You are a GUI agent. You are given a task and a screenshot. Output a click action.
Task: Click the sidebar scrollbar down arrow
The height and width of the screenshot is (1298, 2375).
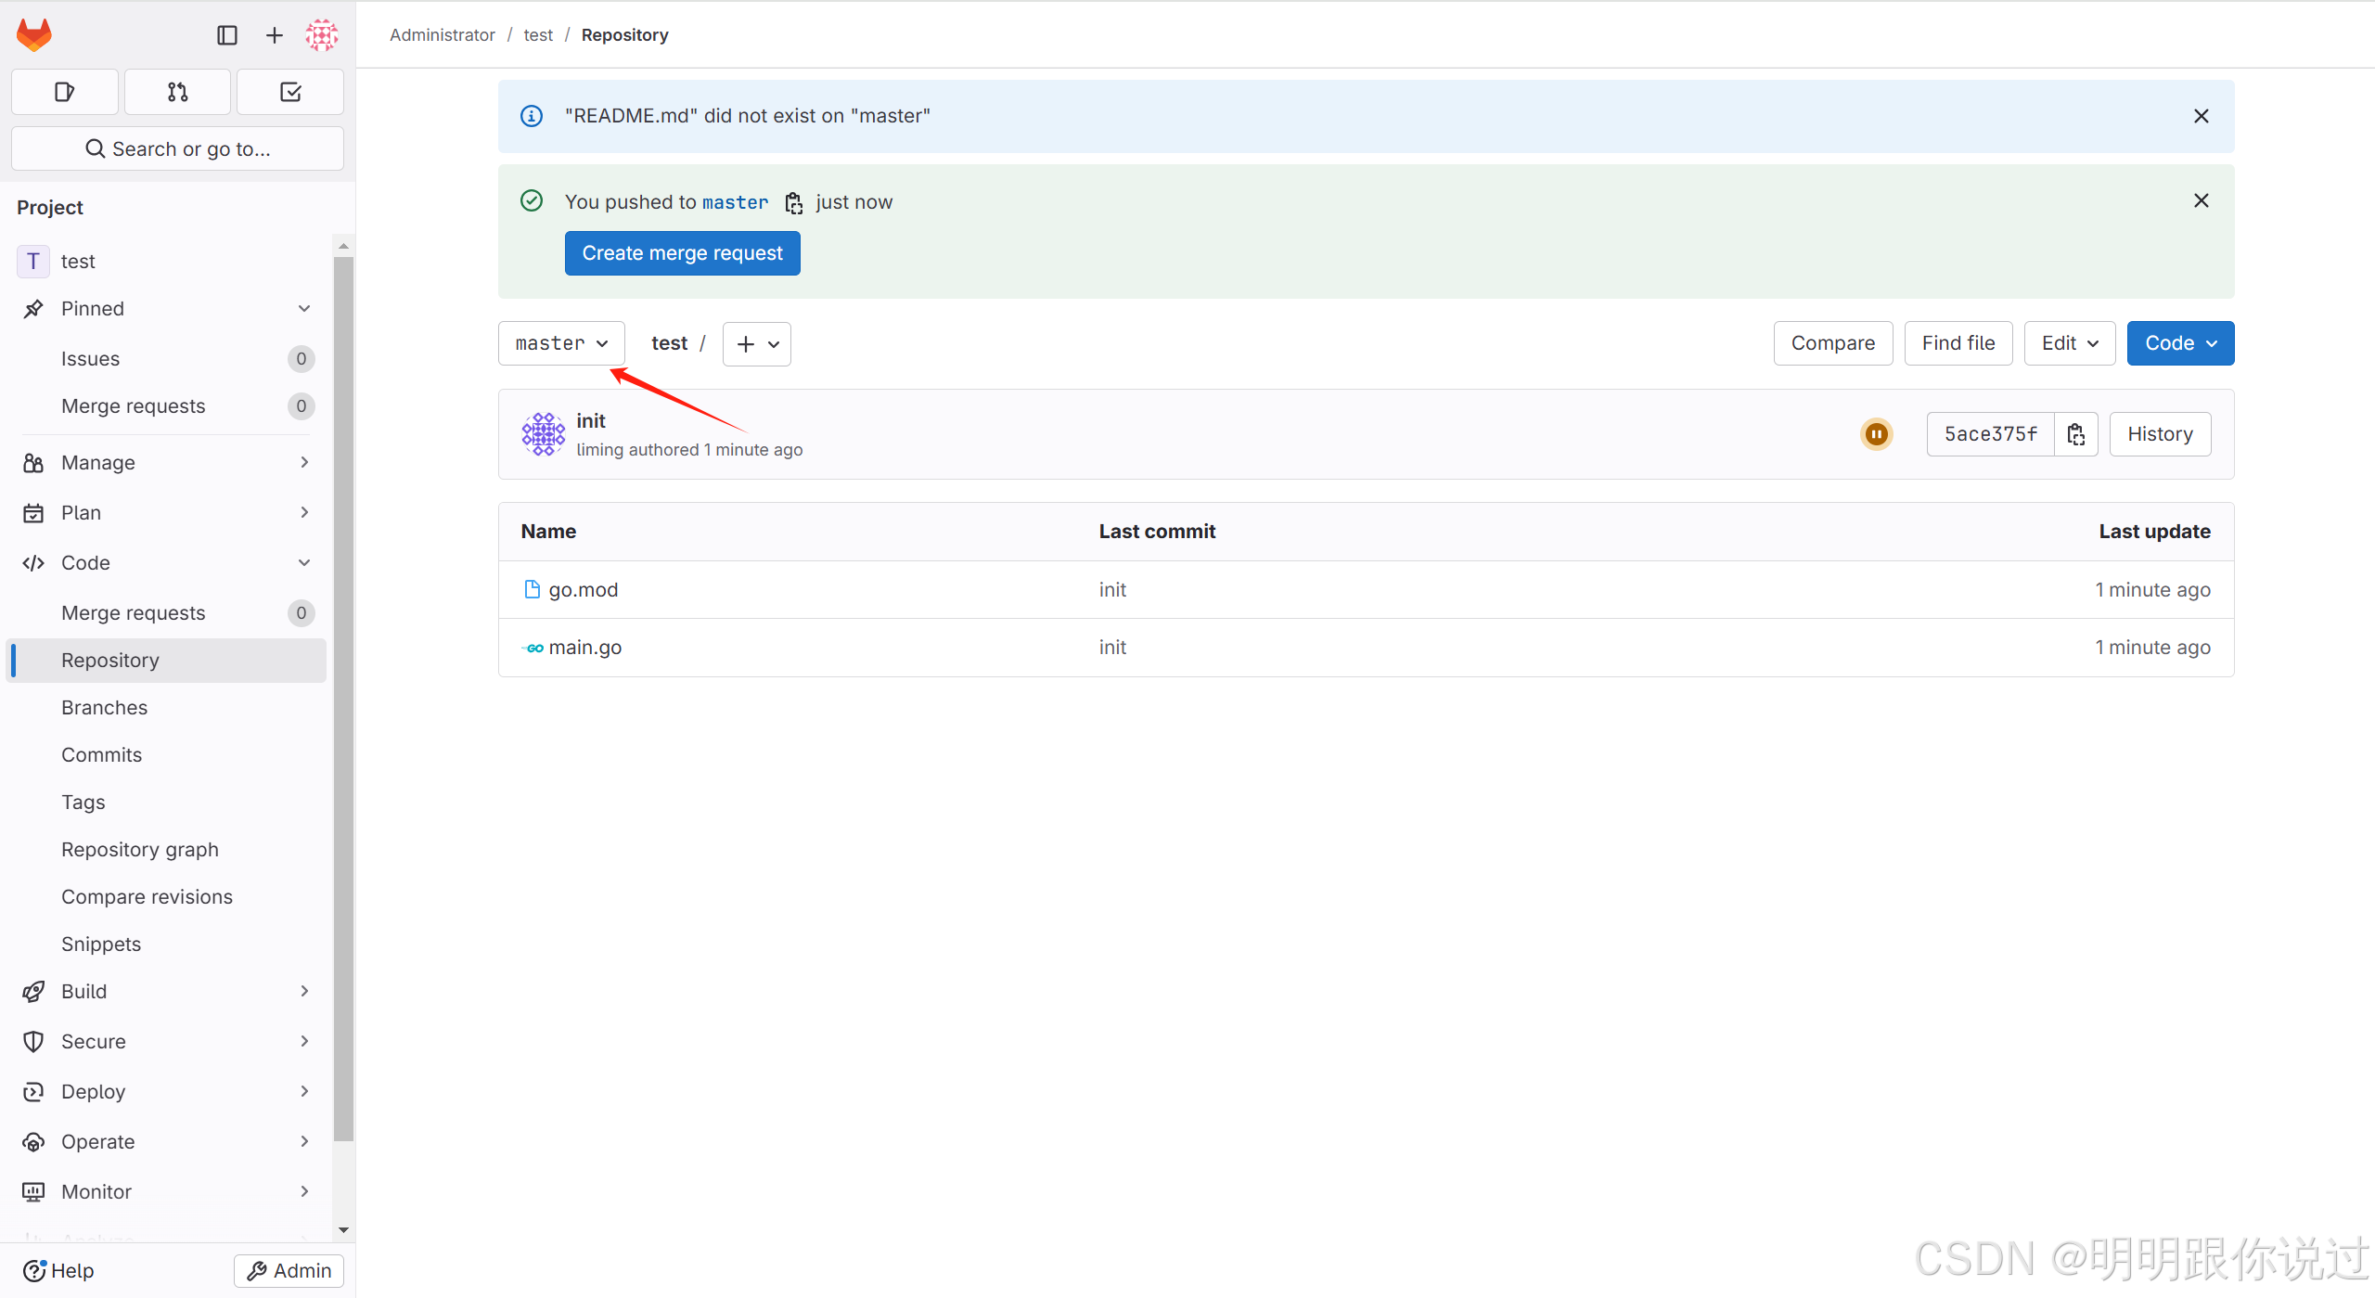343,1230
